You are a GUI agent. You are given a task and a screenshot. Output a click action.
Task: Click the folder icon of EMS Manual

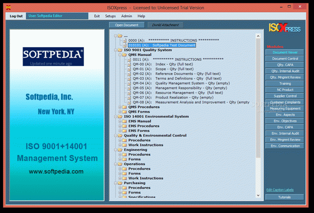[125, 121]
